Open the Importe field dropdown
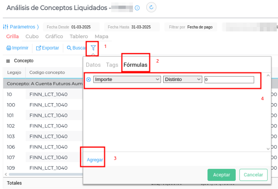The width and height of the screenshot is (278, 189). pos(127,79)
